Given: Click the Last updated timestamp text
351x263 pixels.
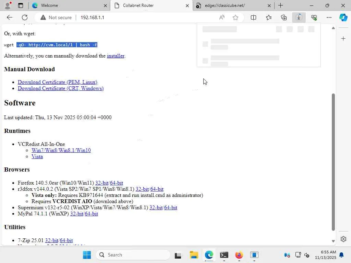Looking at the screenshot, I should 58,117.
